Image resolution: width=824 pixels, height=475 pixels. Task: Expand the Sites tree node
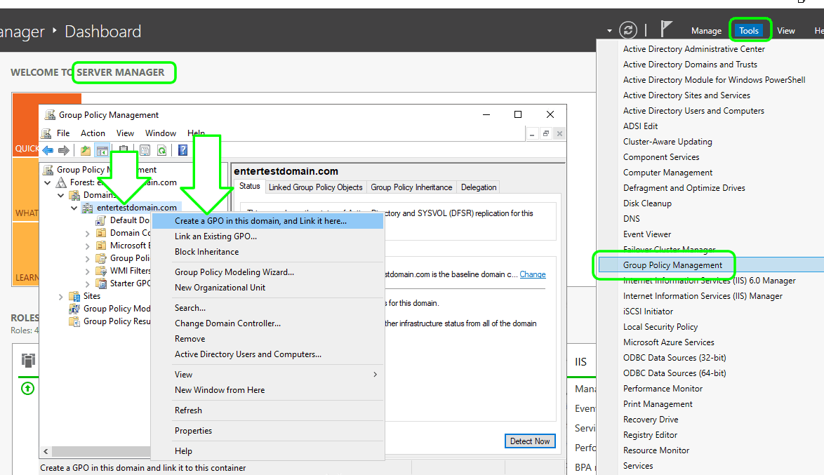click(x=61, y=296)
